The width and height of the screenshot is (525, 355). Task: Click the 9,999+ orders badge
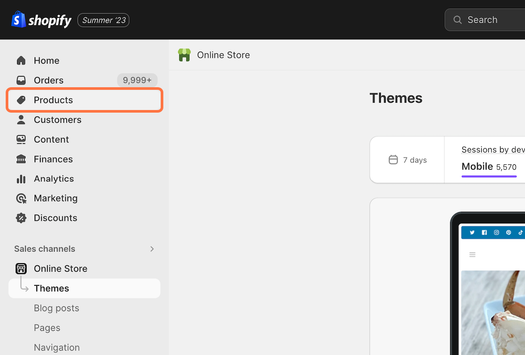pyautogui.click(x=137, y=80)
